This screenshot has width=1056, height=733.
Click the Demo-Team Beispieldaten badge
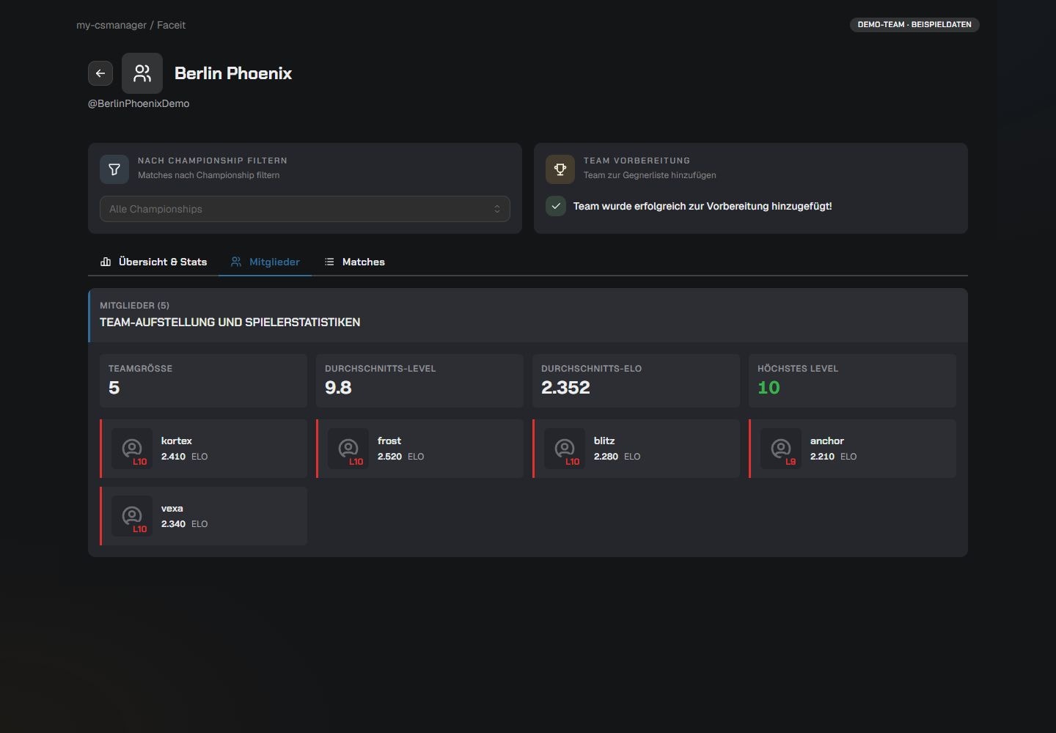914,25
